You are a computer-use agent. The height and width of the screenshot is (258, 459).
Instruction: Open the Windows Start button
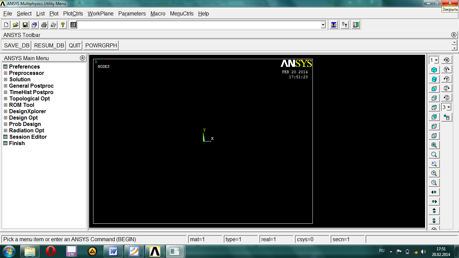[x=8, y=251]
